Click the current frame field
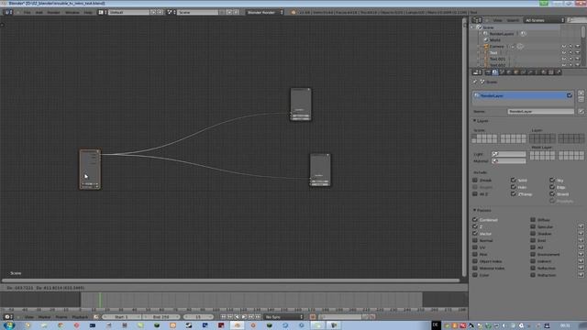 pyautogui.click(x=198, y=317)
